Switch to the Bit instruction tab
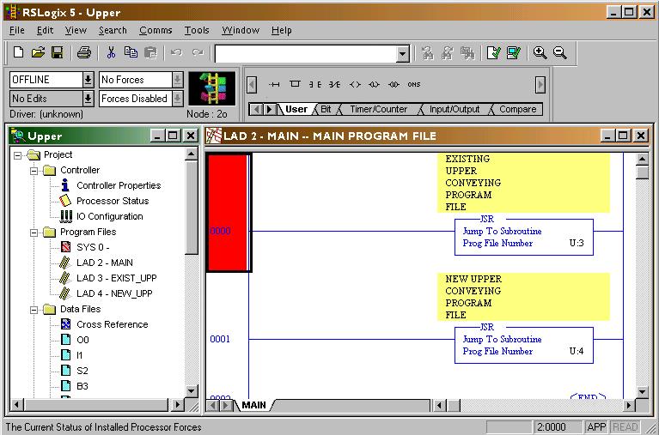 pyautogui.click(x=326, y=109)
